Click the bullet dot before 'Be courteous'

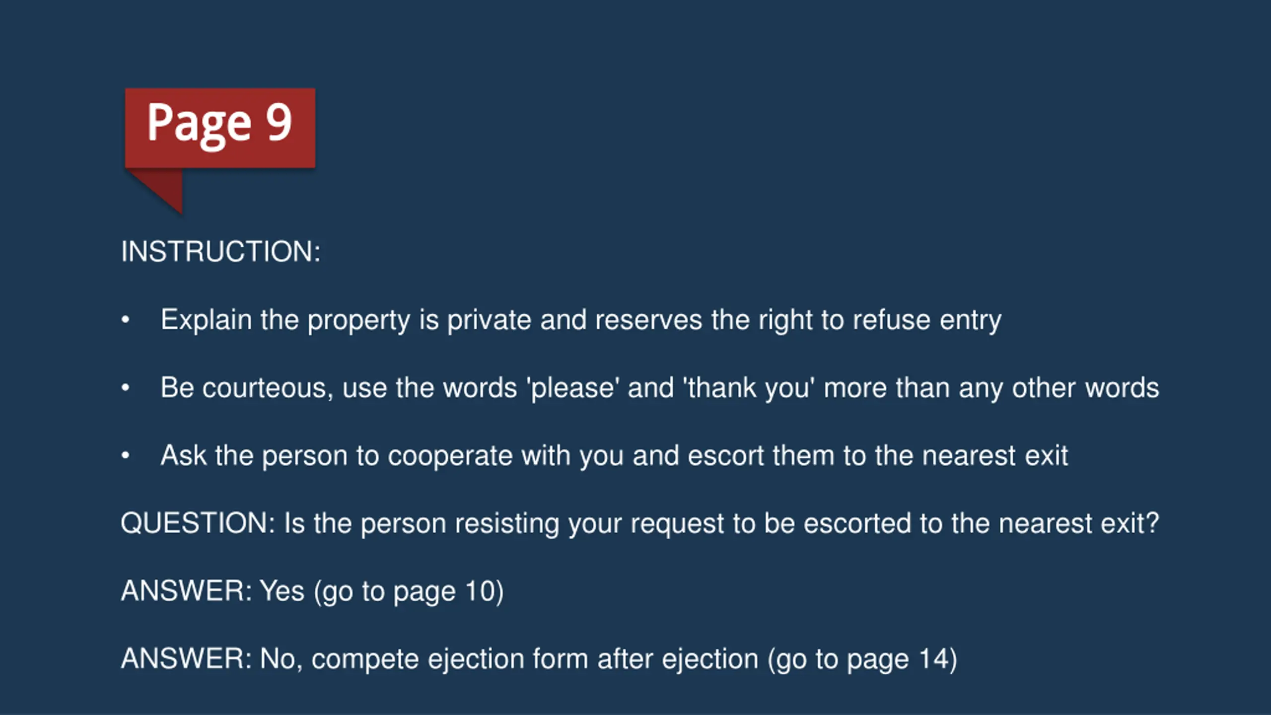(126, 388)
